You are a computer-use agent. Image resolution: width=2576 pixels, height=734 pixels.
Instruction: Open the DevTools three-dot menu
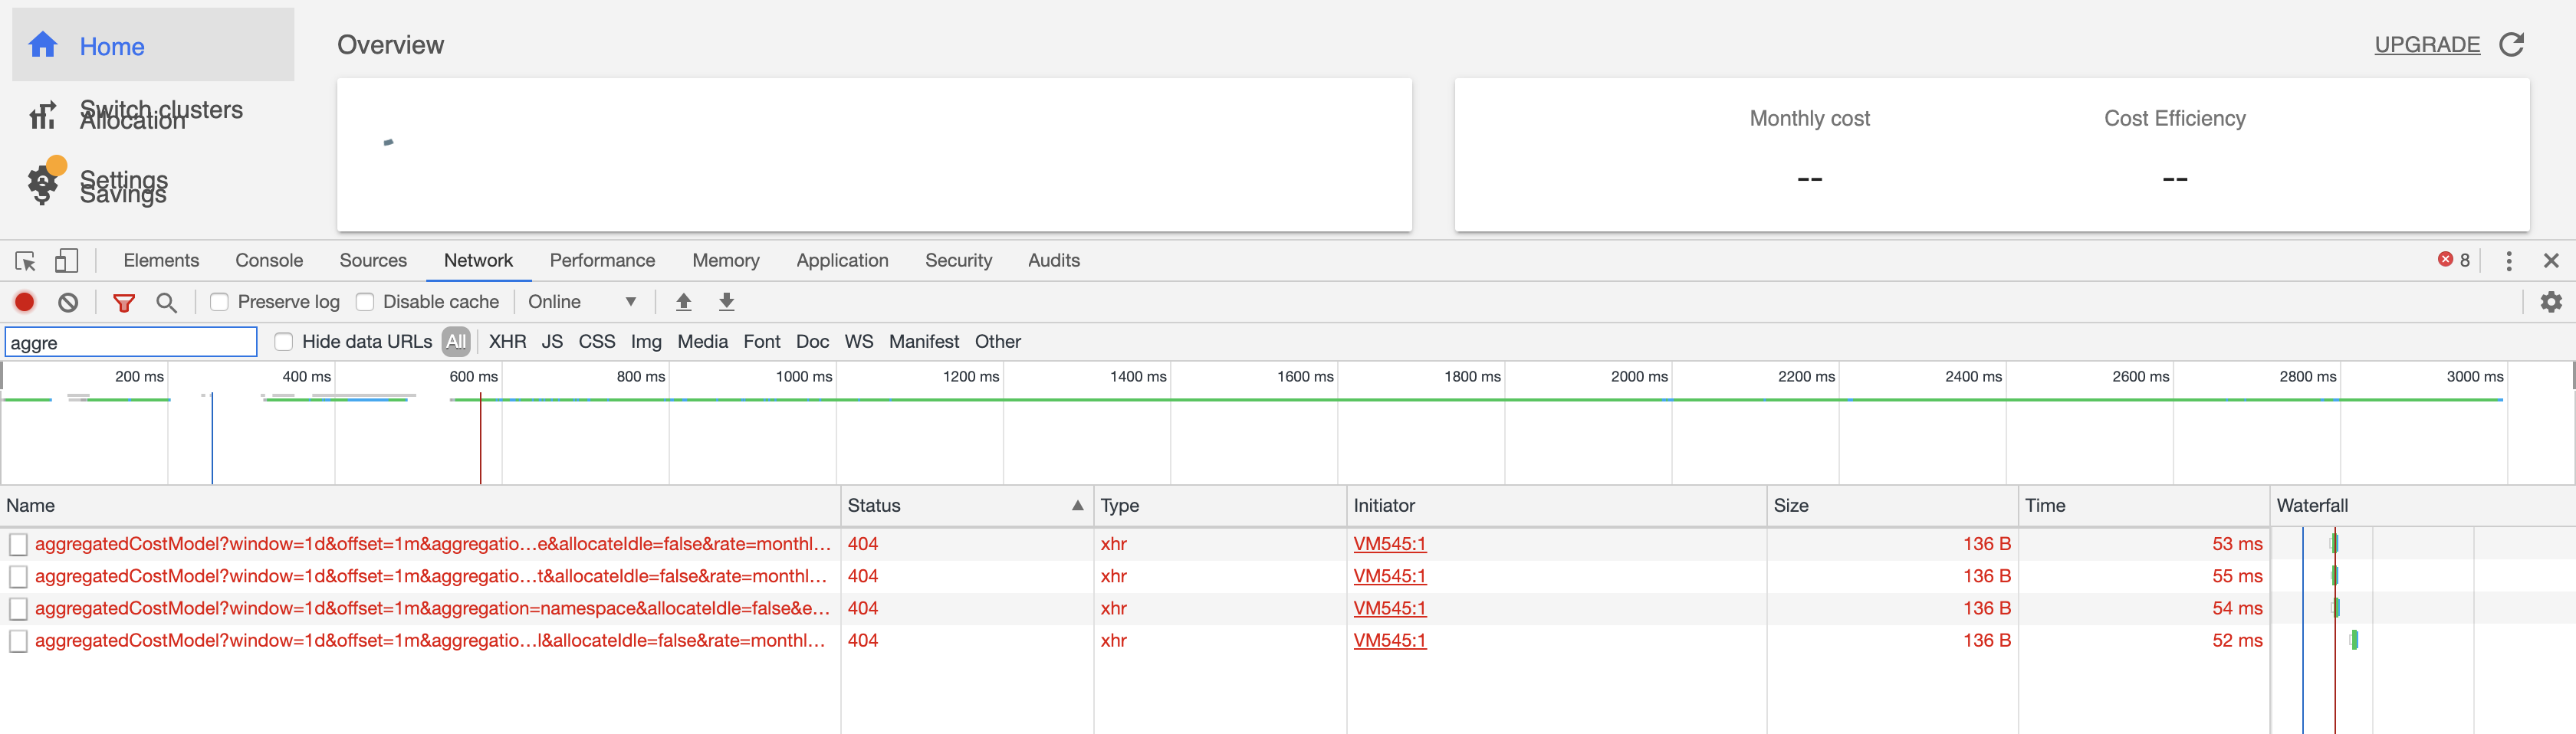click(2509, 260)
